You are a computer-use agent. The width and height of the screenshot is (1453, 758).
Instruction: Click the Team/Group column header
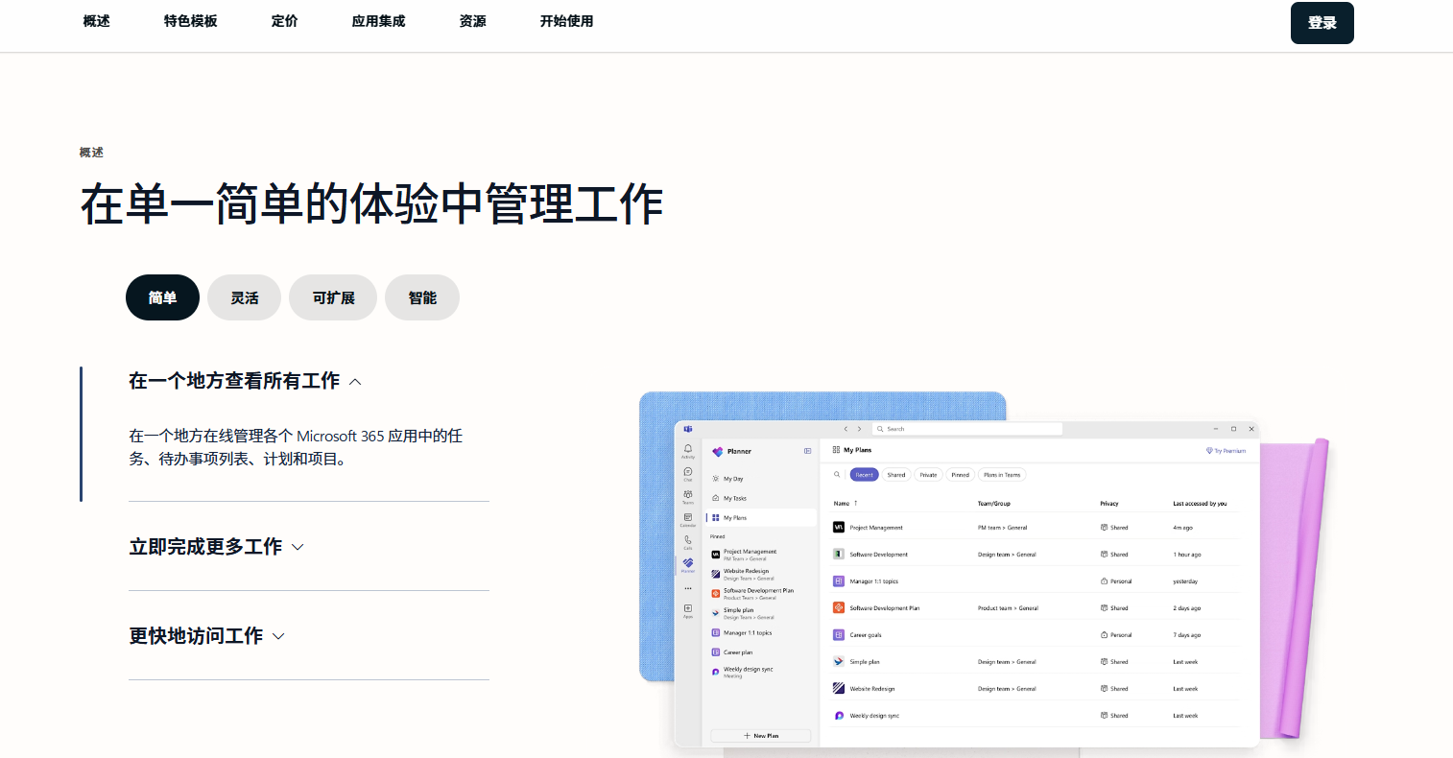993,504
